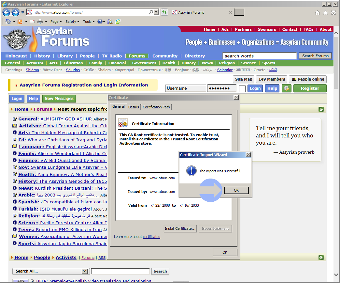Open the Page menu dropdown
The width and height of the screenshot is (340, 283).
point(56,22)
